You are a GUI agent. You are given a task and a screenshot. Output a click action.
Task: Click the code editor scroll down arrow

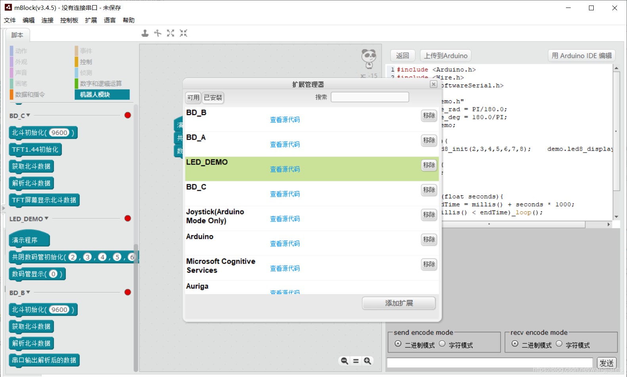coord(616,217)
